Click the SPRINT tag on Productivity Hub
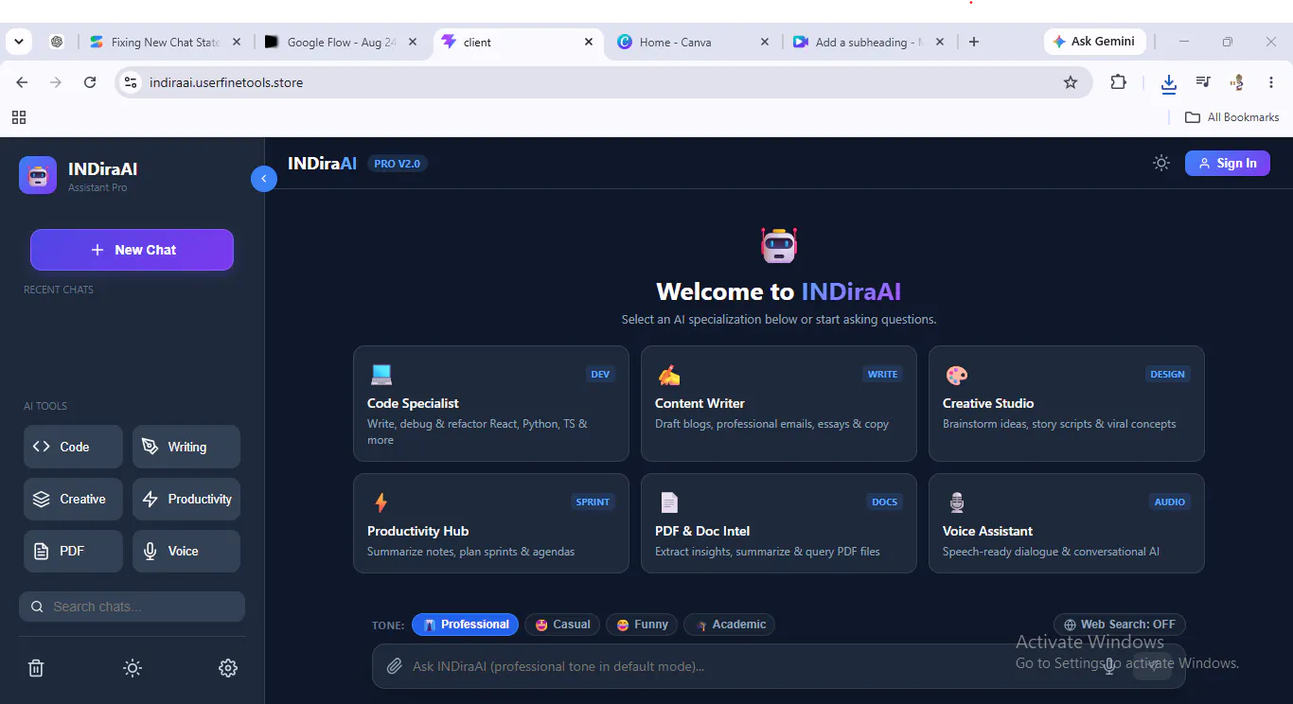The height and width of the screenshot is (704, 1293). pos(593,502)
